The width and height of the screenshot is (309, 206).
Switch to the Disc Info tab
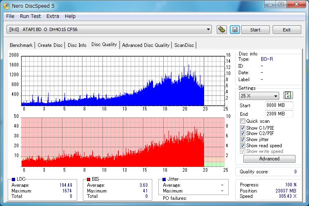[77, 45]
